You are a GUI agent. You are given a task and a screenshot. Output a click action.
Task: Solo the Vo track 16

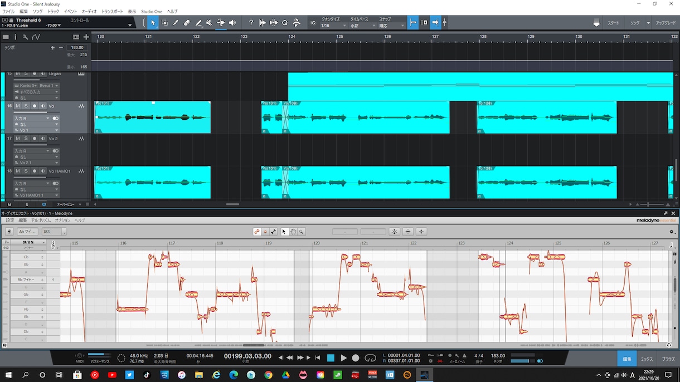(26, 106)
